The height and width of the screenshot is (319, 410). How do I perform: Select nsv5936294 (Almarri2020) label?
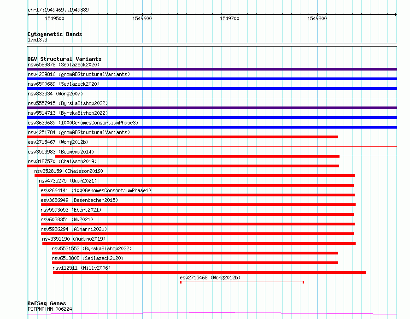(x=74, y=229)
